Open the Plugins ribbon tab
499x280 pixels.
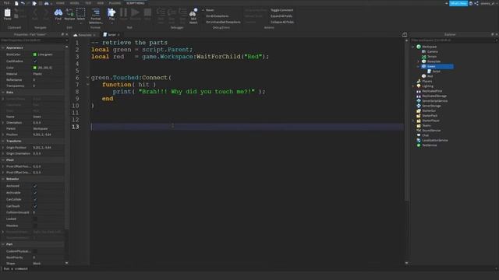coord(115,3)
